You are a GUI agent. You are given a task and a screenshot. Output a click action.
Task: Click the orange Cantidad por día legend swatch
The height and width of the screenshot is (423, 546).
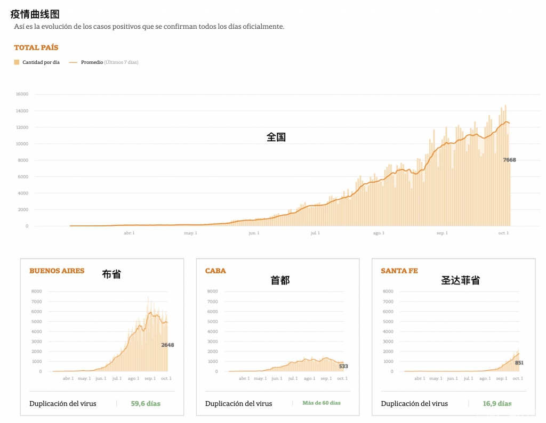click(17, 62)
